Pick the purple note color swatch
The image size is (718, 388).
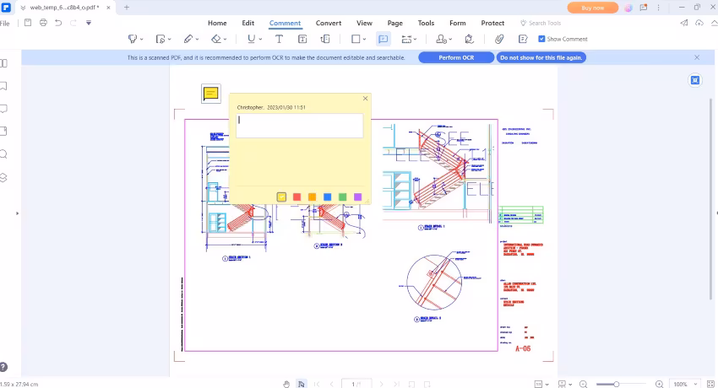357,197
